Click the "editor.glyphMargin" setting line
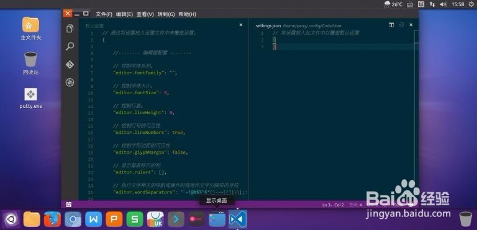The width and height of the screenshot is (477, 230). [150, 153]
